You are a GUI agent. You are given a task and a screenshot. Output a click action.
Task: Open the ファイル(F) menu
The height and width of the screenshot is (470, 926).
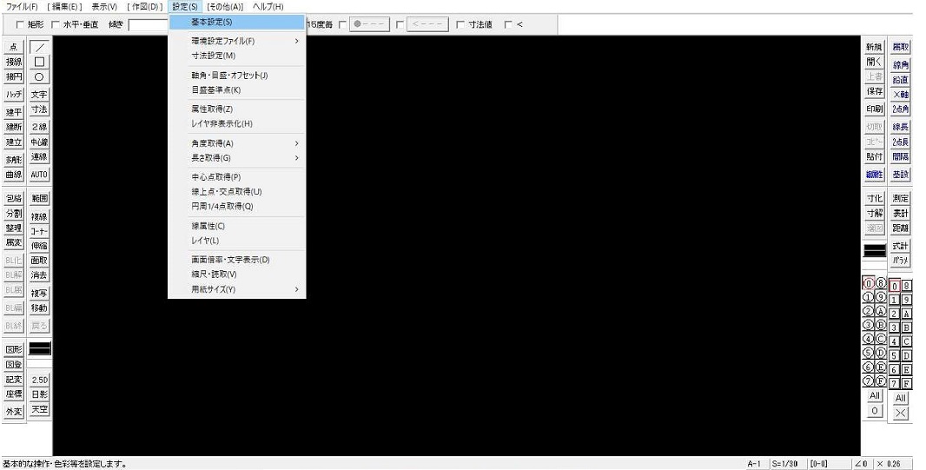[x=21, y=7]
